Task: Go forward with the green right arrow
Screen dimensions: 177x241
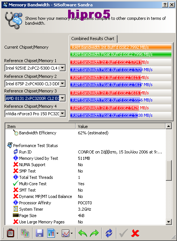Action: [94, 233]
